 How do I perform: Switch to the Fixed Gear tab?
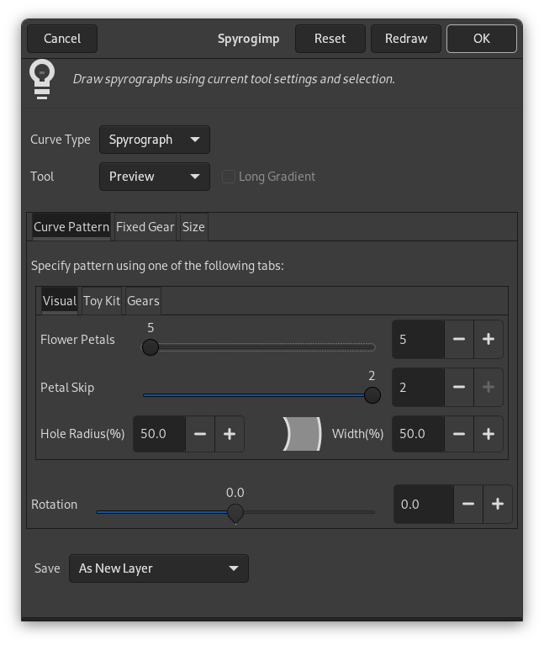(145, 227)
